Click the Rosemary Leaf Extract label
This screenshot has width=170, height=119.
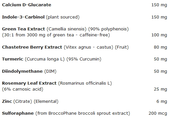click(x=29, y=83)
